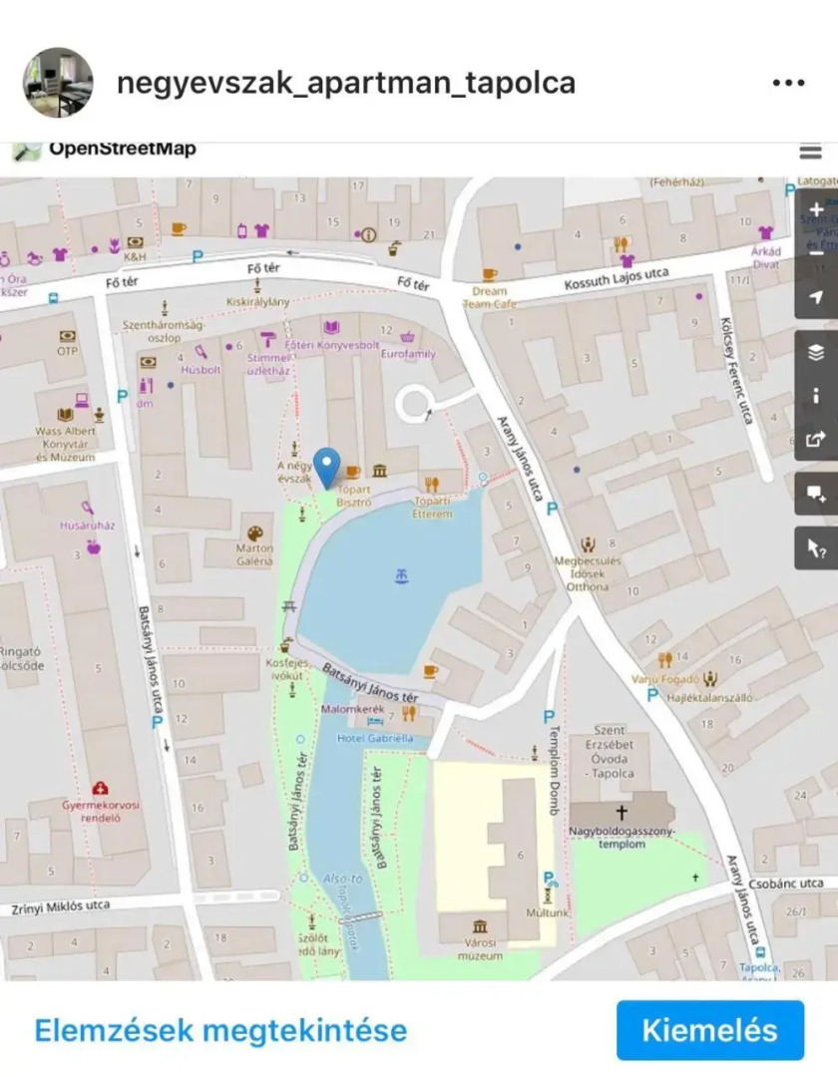Select the Városi múzeum map icon
This screenshot has width=838, height=1077.
tap(480, 926)
